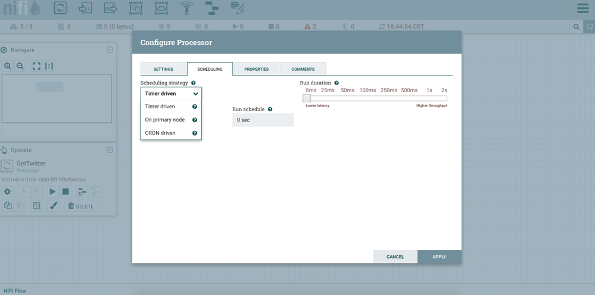Screen dimensions: 595x295
Task: Click the search magnifier icon
Action: coord(577,27)
